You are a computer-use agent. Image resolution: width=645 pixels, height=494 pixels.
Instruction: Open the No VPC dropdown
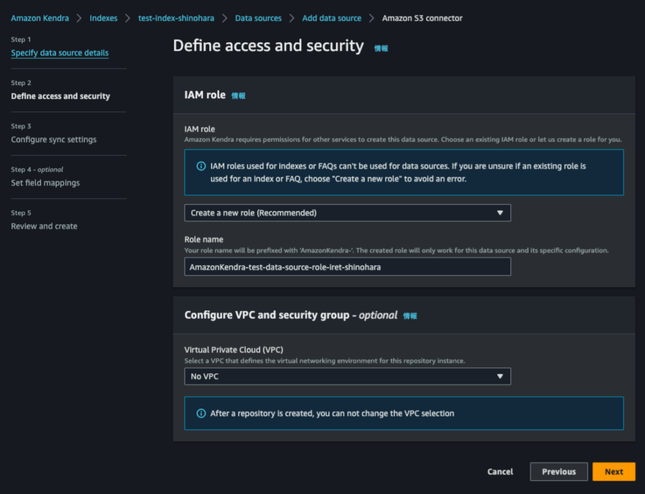[346, 376]
